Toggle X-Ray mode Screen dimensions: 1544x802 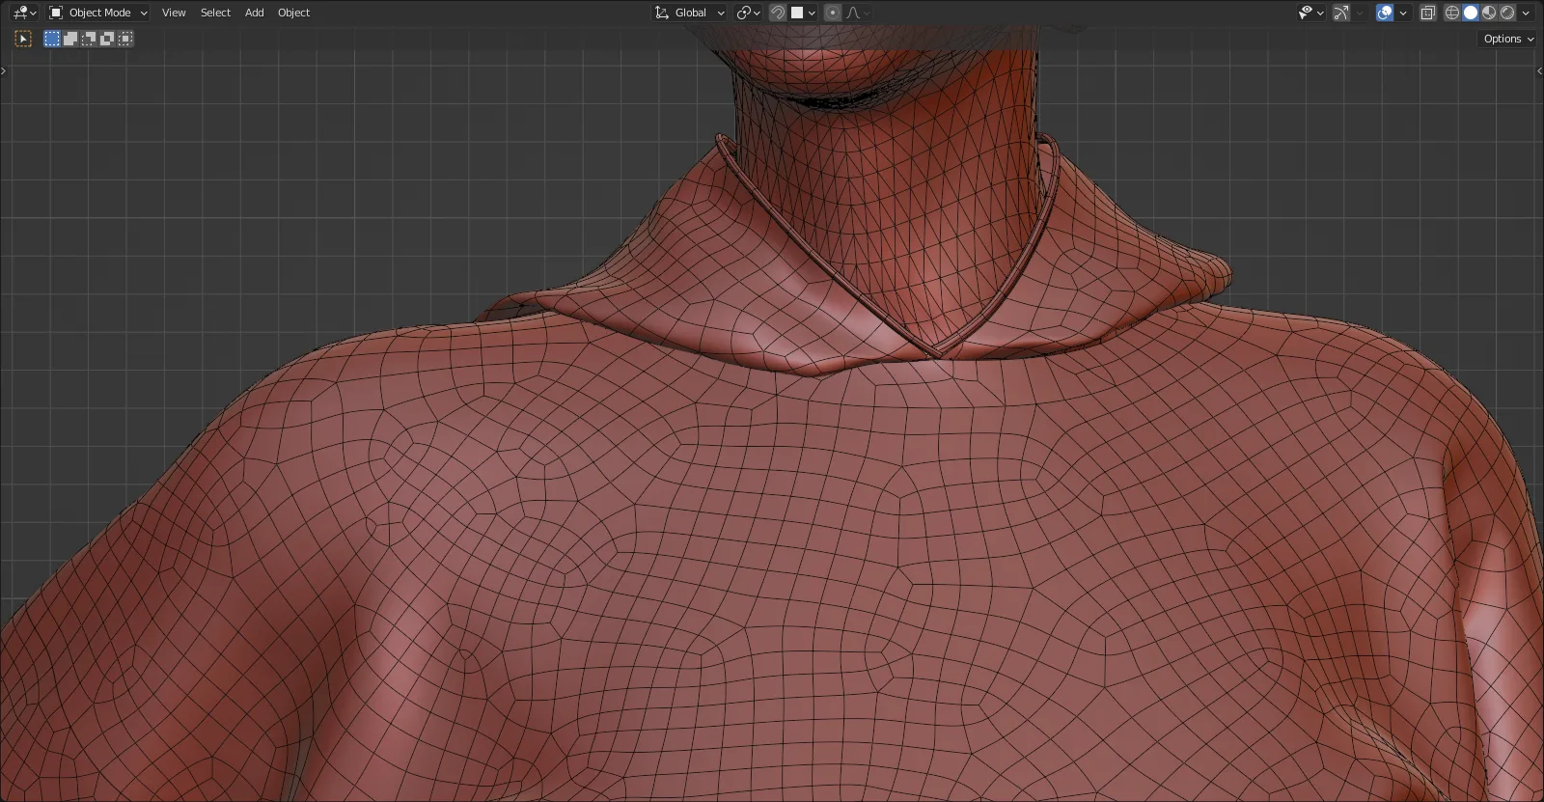pos(1428,13)
